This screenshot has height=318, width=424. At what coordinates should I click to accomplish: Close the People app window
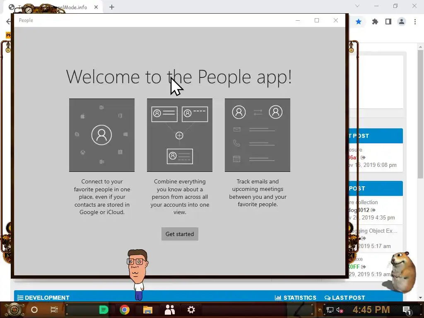[x=335, y=20]
